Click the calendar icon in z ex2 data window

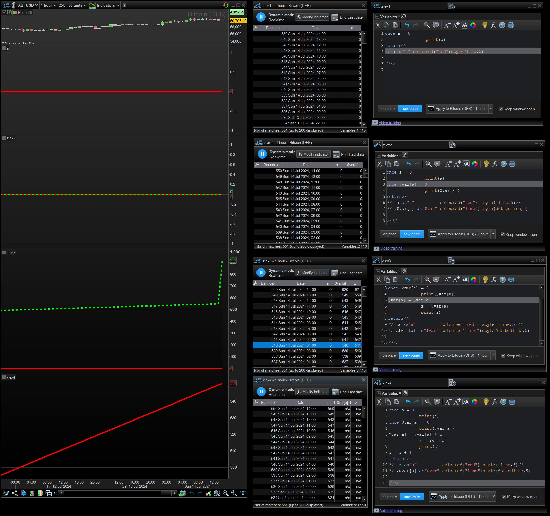click(x=336, y=154)
